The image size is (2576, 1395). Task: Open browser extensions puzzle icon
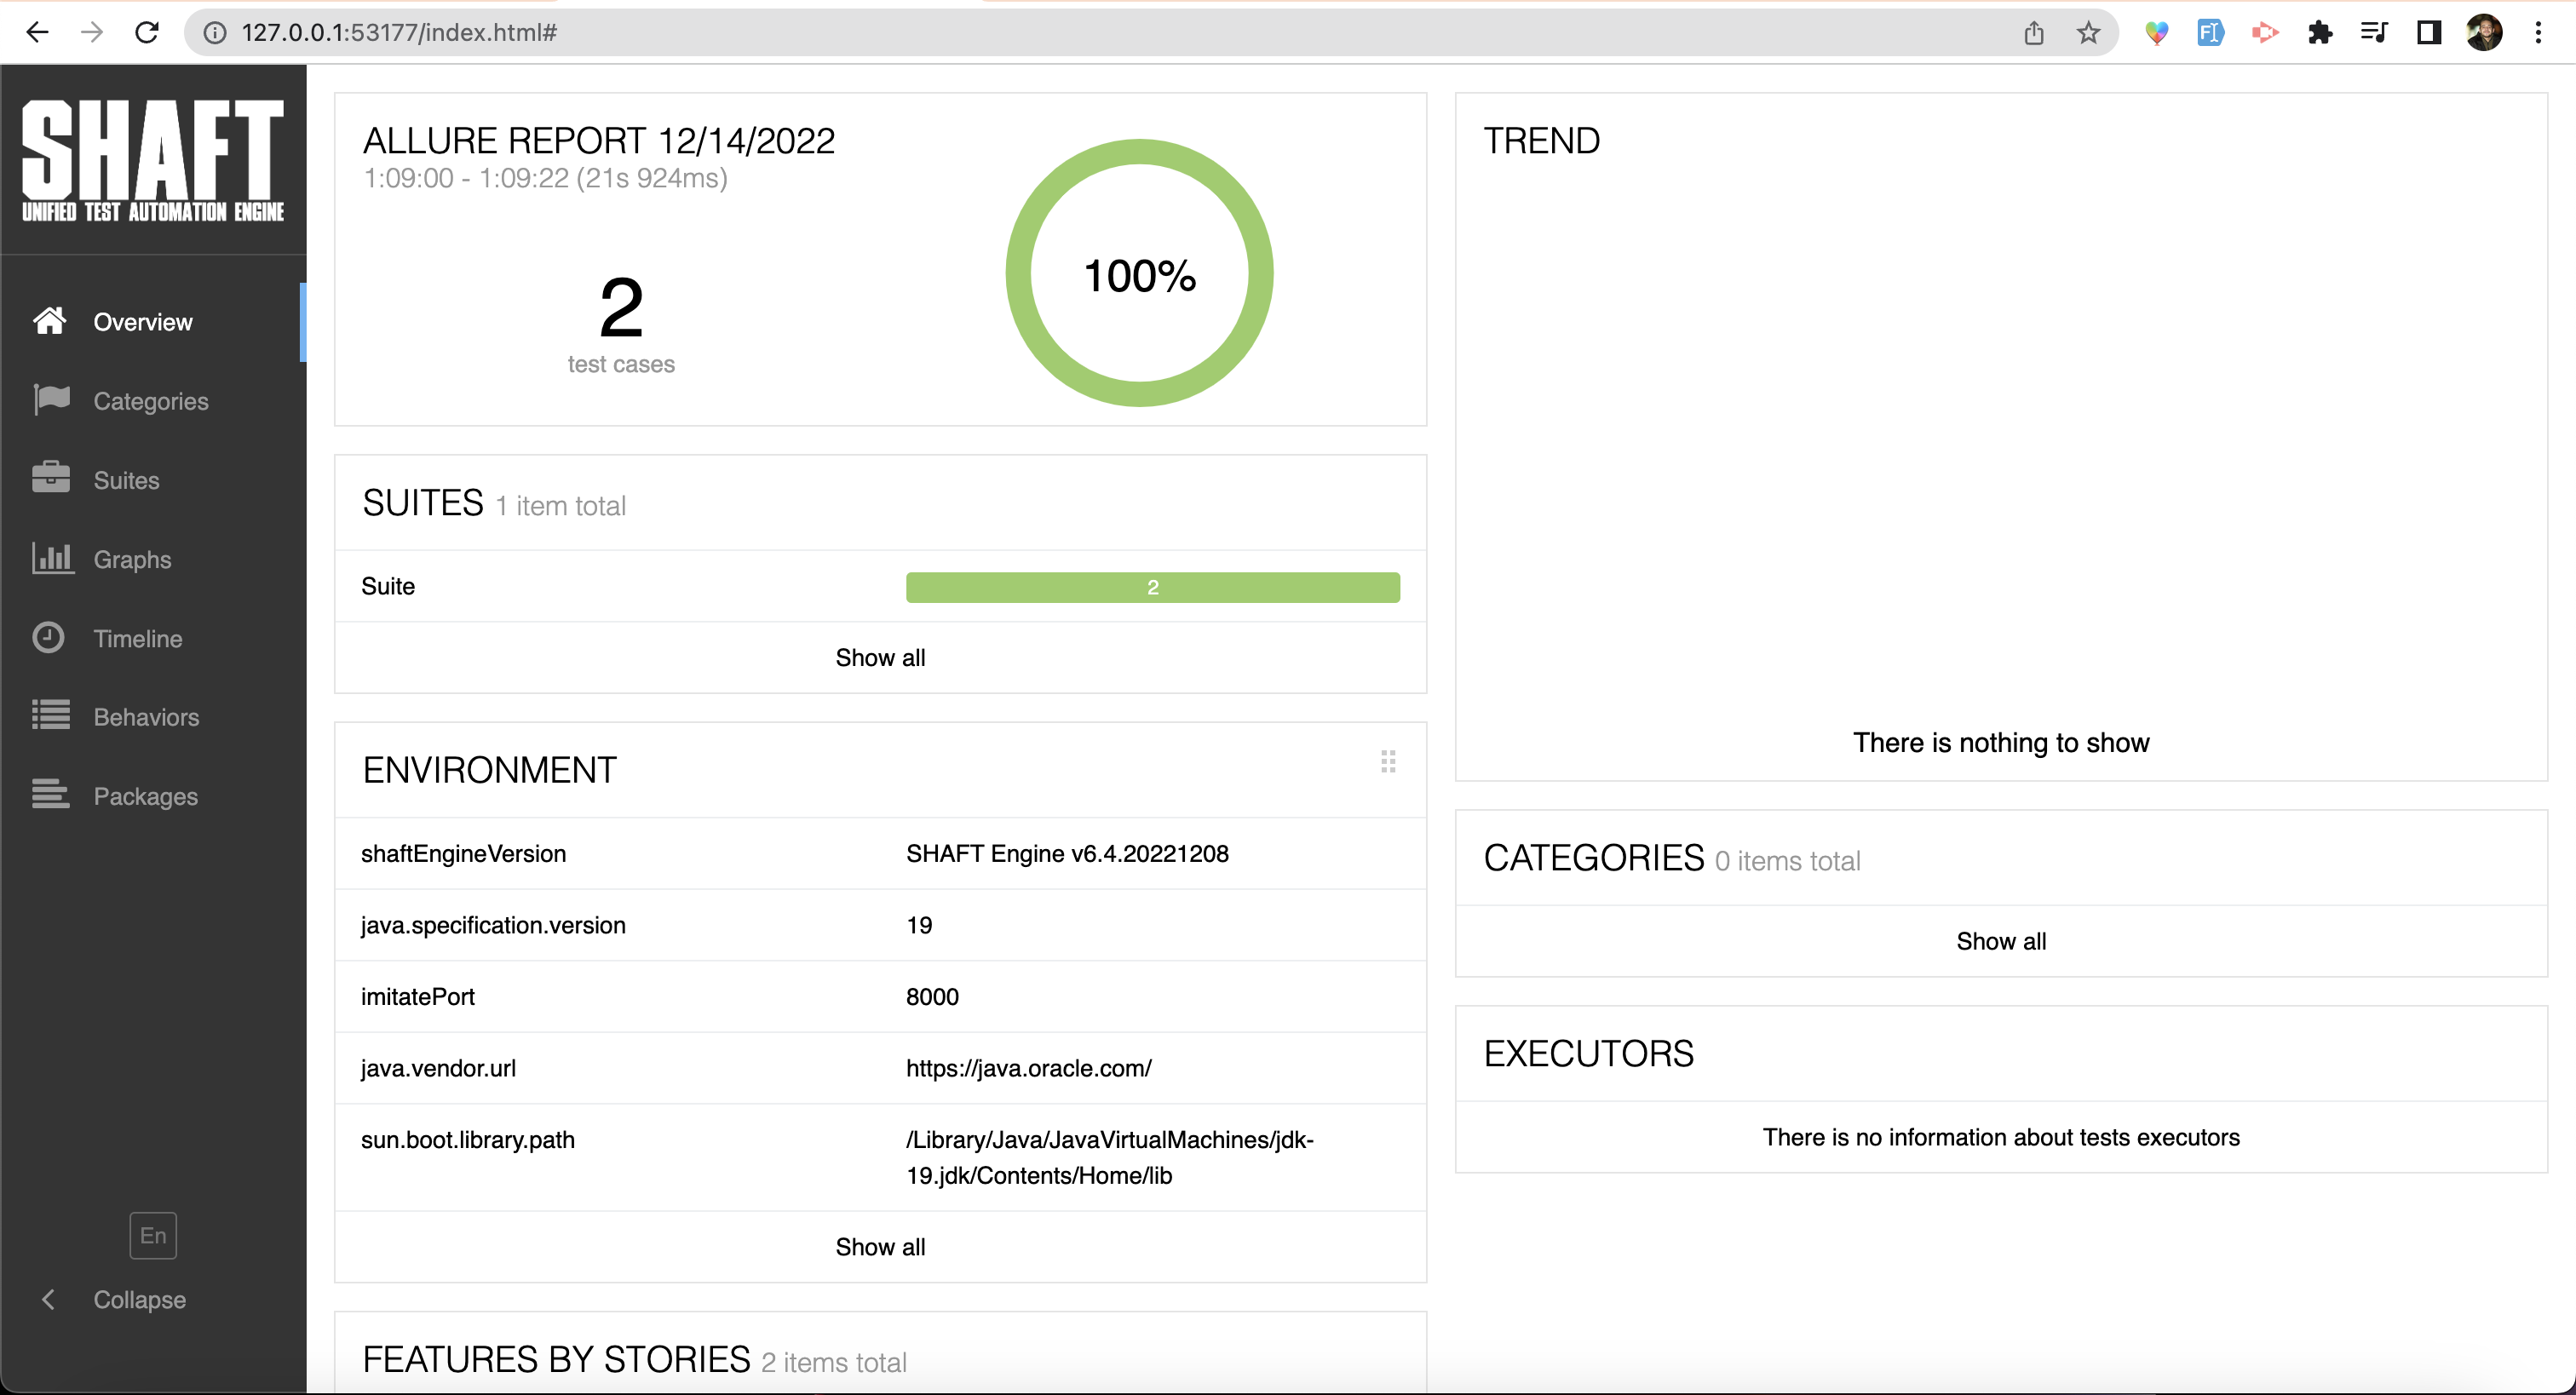2320,33
